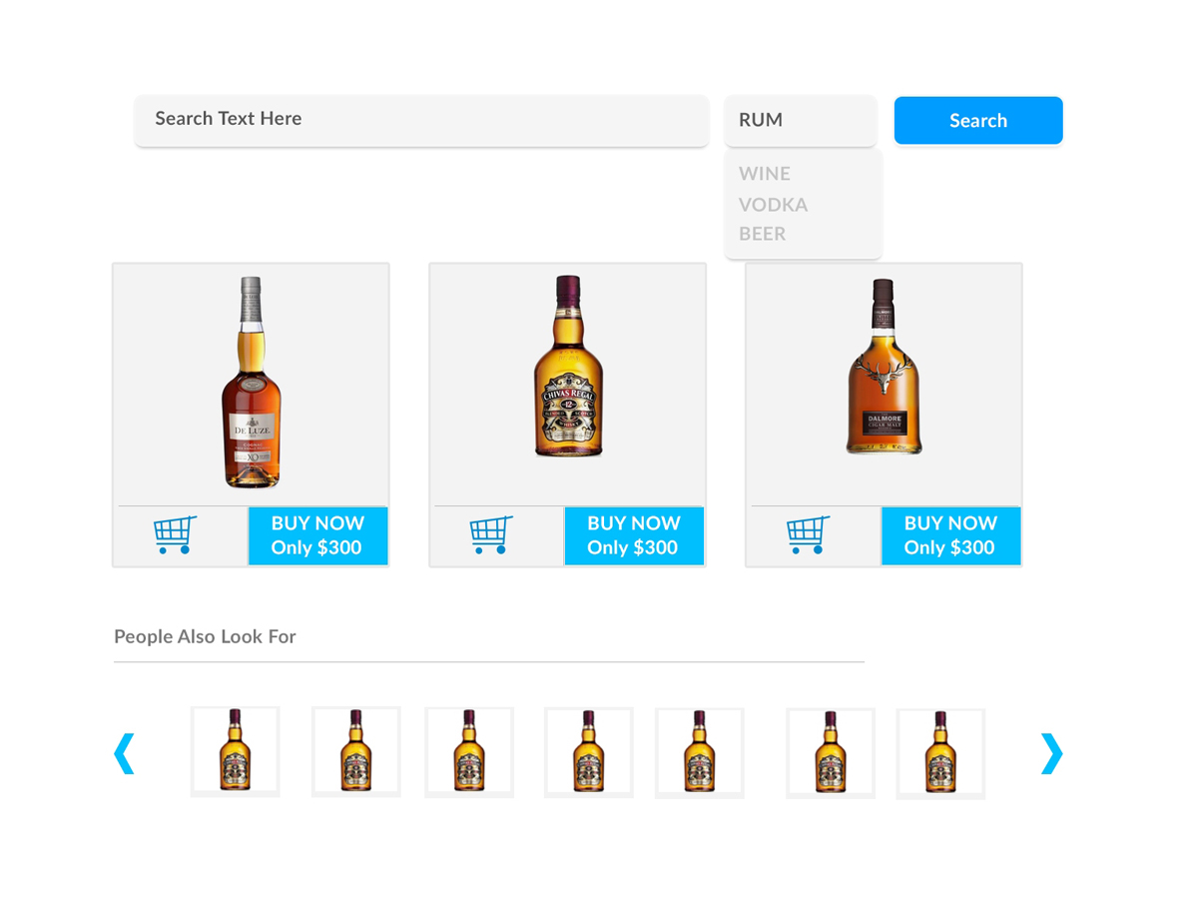1198x899 pixels.
Task: Click BUY NOW under Chivas Regal bottle
Action: pyautogui.click(x=634, y=535)
